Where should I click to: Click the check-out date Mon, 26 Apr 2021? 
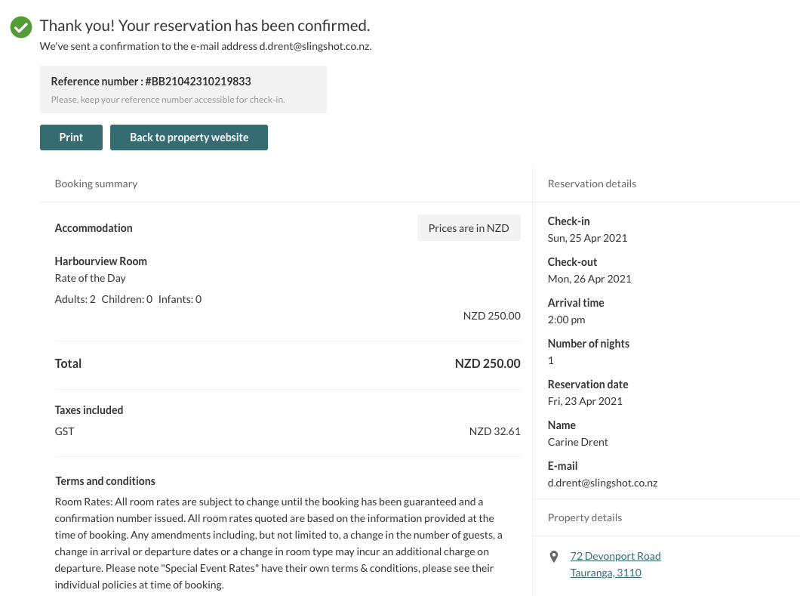pos(589,279)
